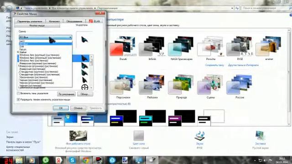Open Фон рабочего стола wallpaper icon

coord(78,136)
